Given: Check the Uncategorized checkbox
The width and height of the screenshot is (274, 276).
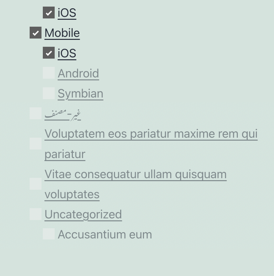Looking at the screenshot, I should (x=36, y=214).
